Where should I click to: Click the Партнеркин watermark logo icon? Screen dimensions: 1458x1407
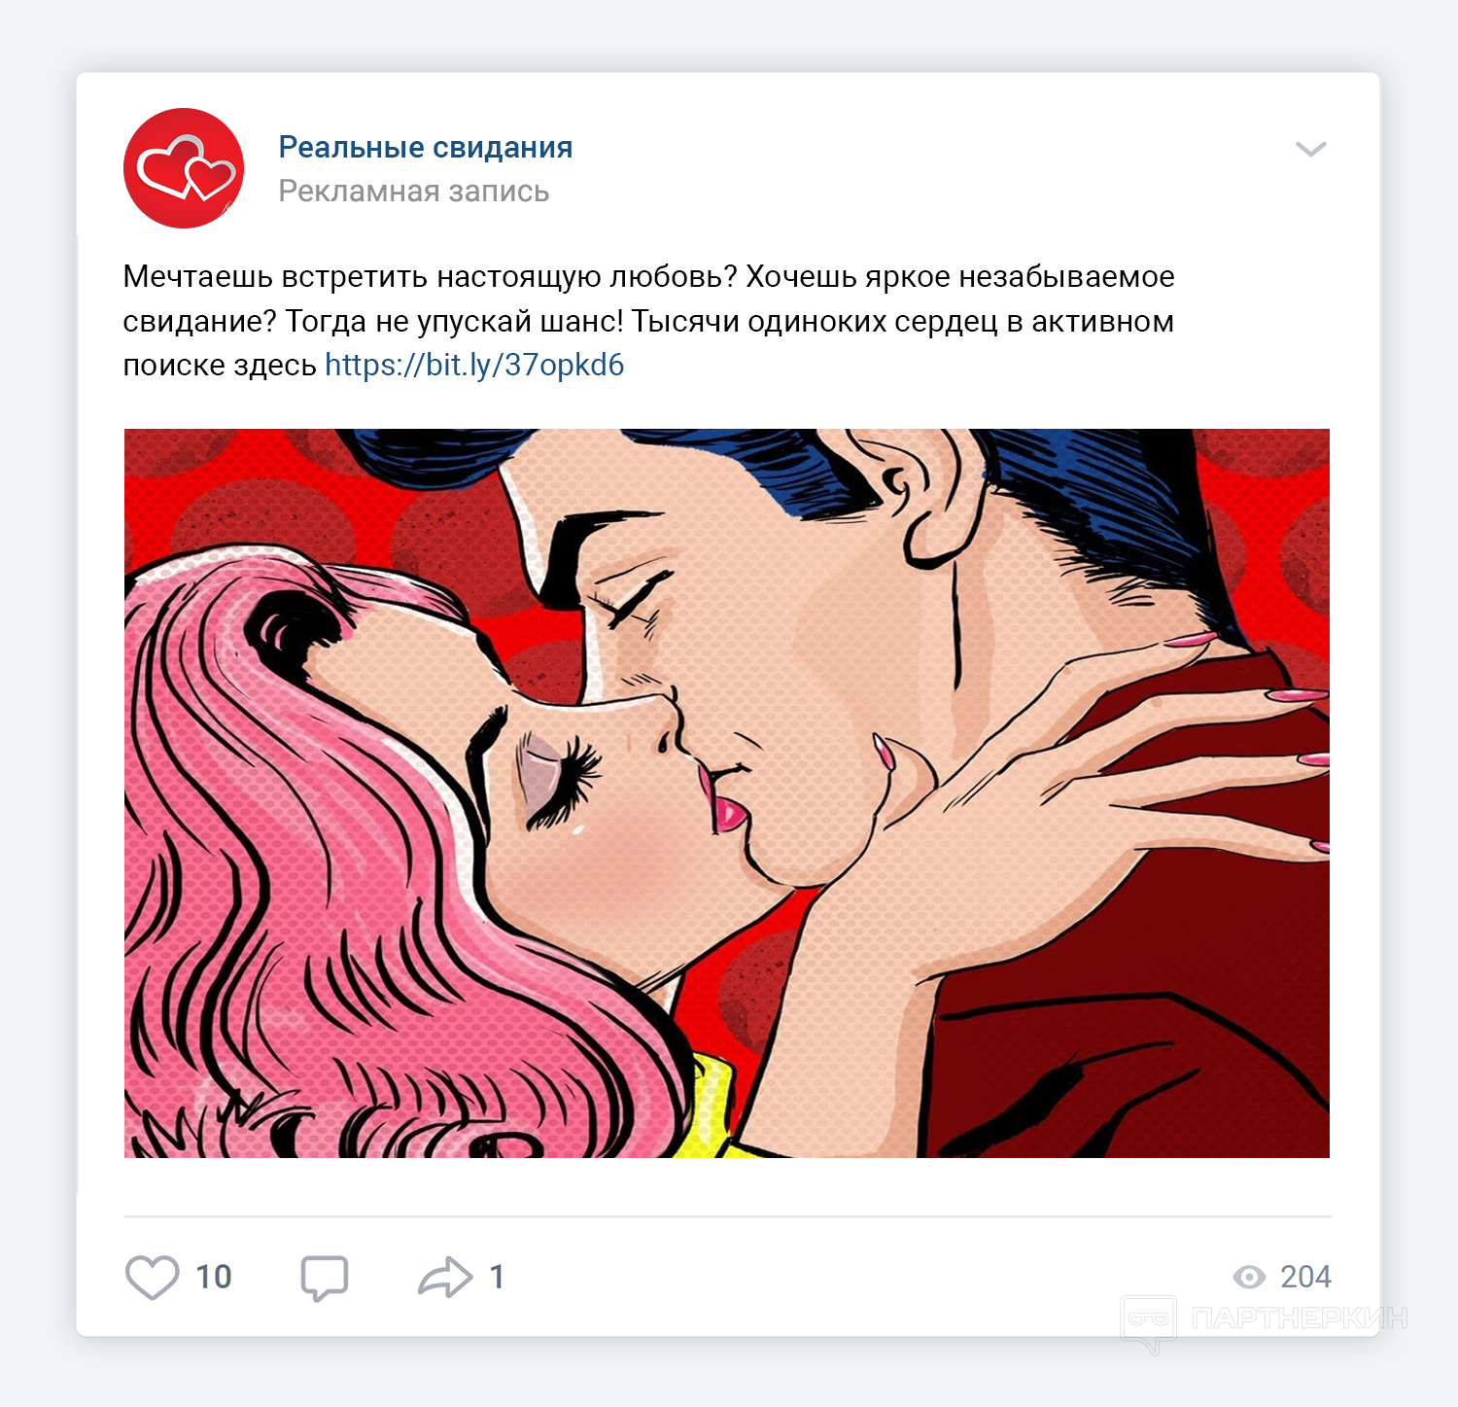1149,1322
